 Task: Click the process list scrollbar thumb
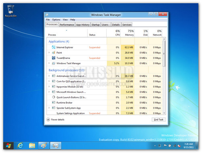[164, 54]
